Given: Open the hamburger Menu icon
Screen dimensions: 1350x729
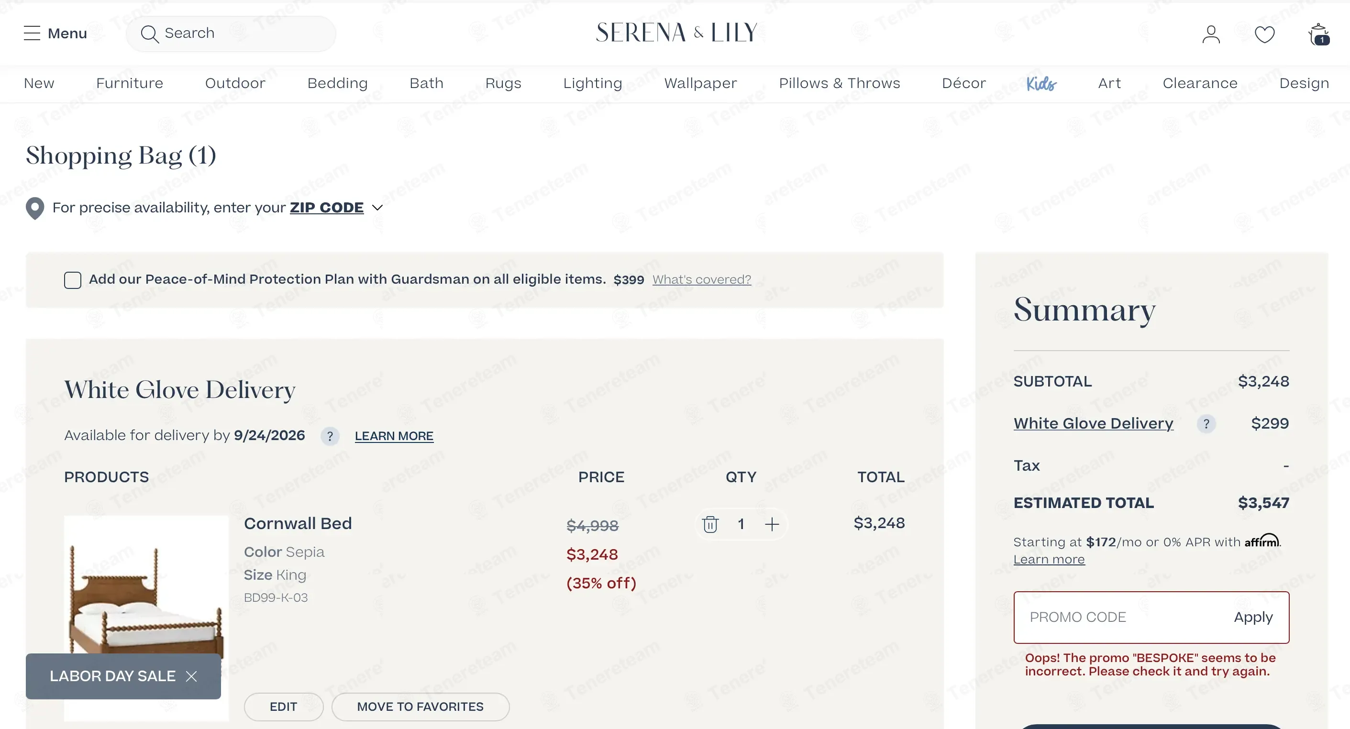Looking at the screenshot, I should [x=32, y=33].
